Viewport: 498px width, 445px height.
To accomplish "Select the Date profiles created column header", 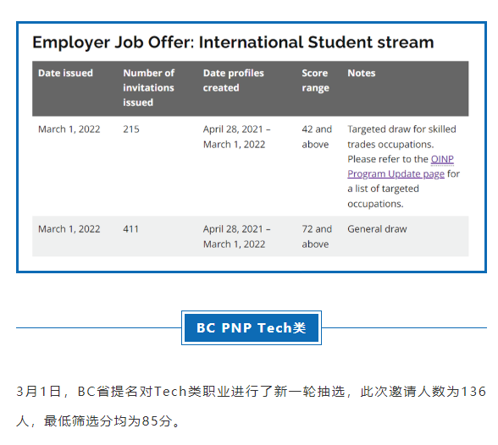I will pyautogui.click(x=234, y=80).
